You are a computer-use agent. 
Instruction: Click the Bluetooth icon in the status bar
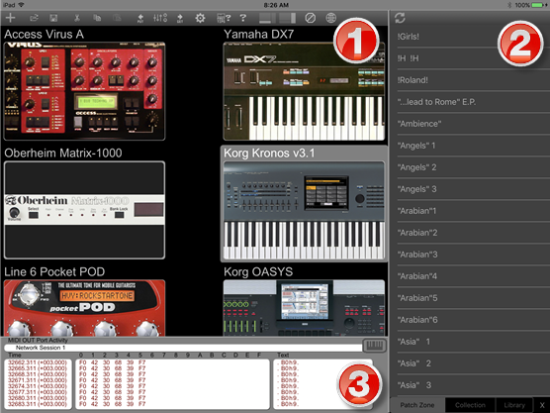509,5
